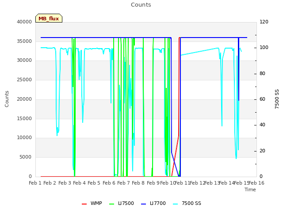Click the 30000 y-axis tick label
283x212 pixels.
[x=24, y=60]
